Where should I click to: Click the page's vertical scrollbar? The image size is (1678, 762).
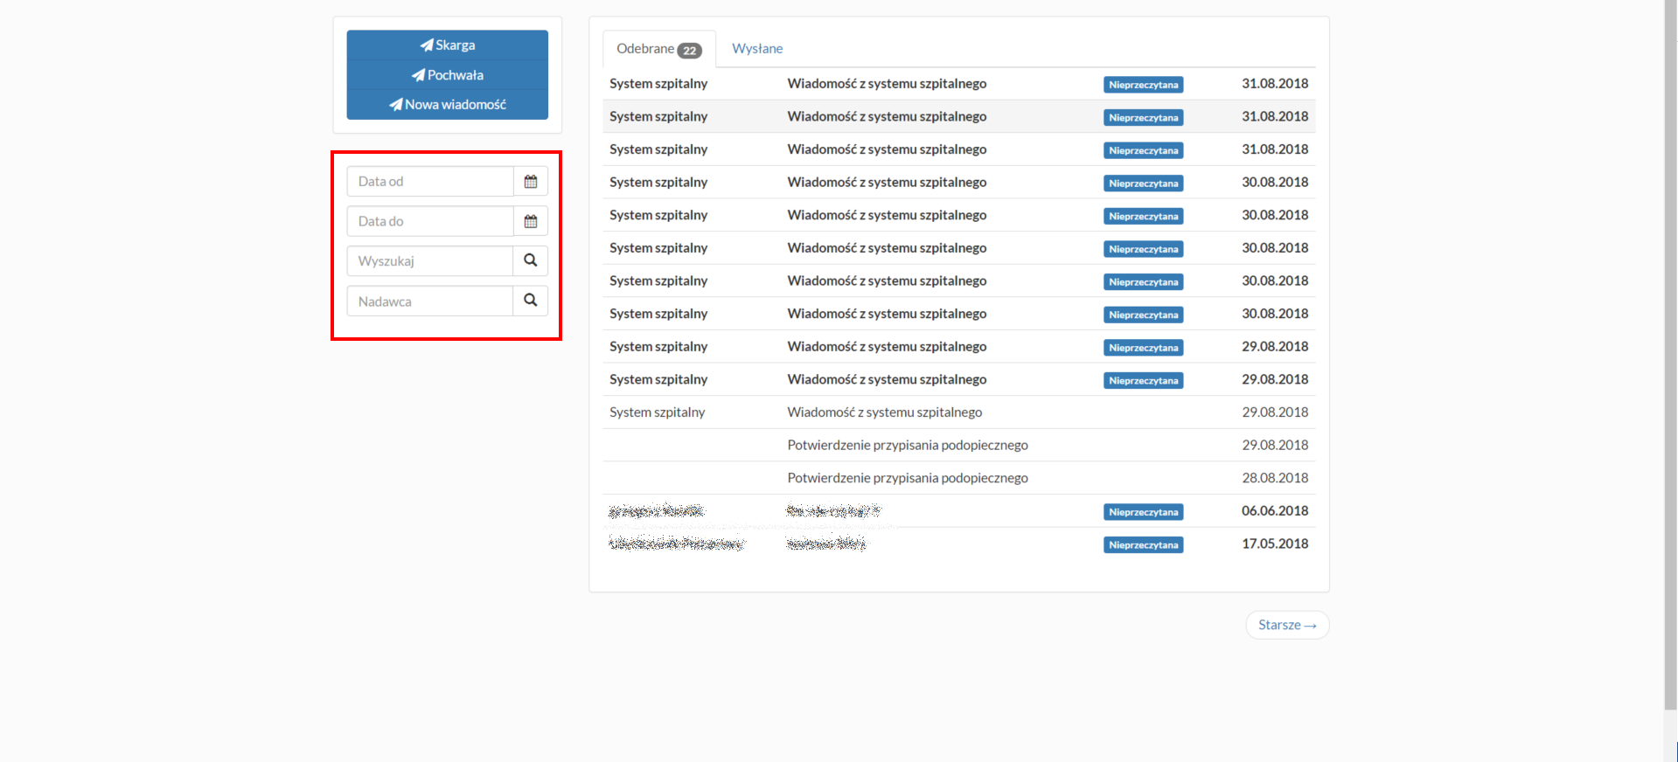pyautogui.click(x=1670, y=350)
